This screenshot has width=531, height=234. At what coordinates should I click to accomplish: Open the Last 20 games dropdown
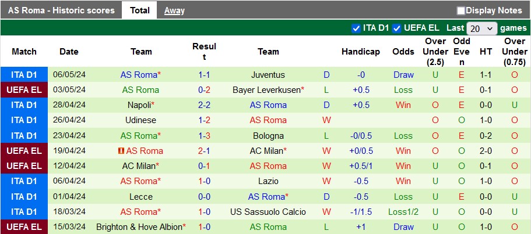point(482,28)
